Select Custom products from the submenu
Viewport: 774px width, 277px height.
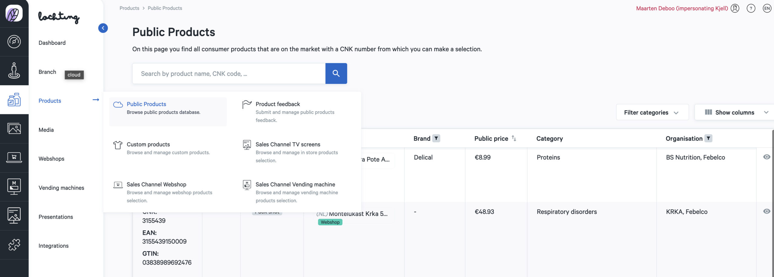click(148, 144)
